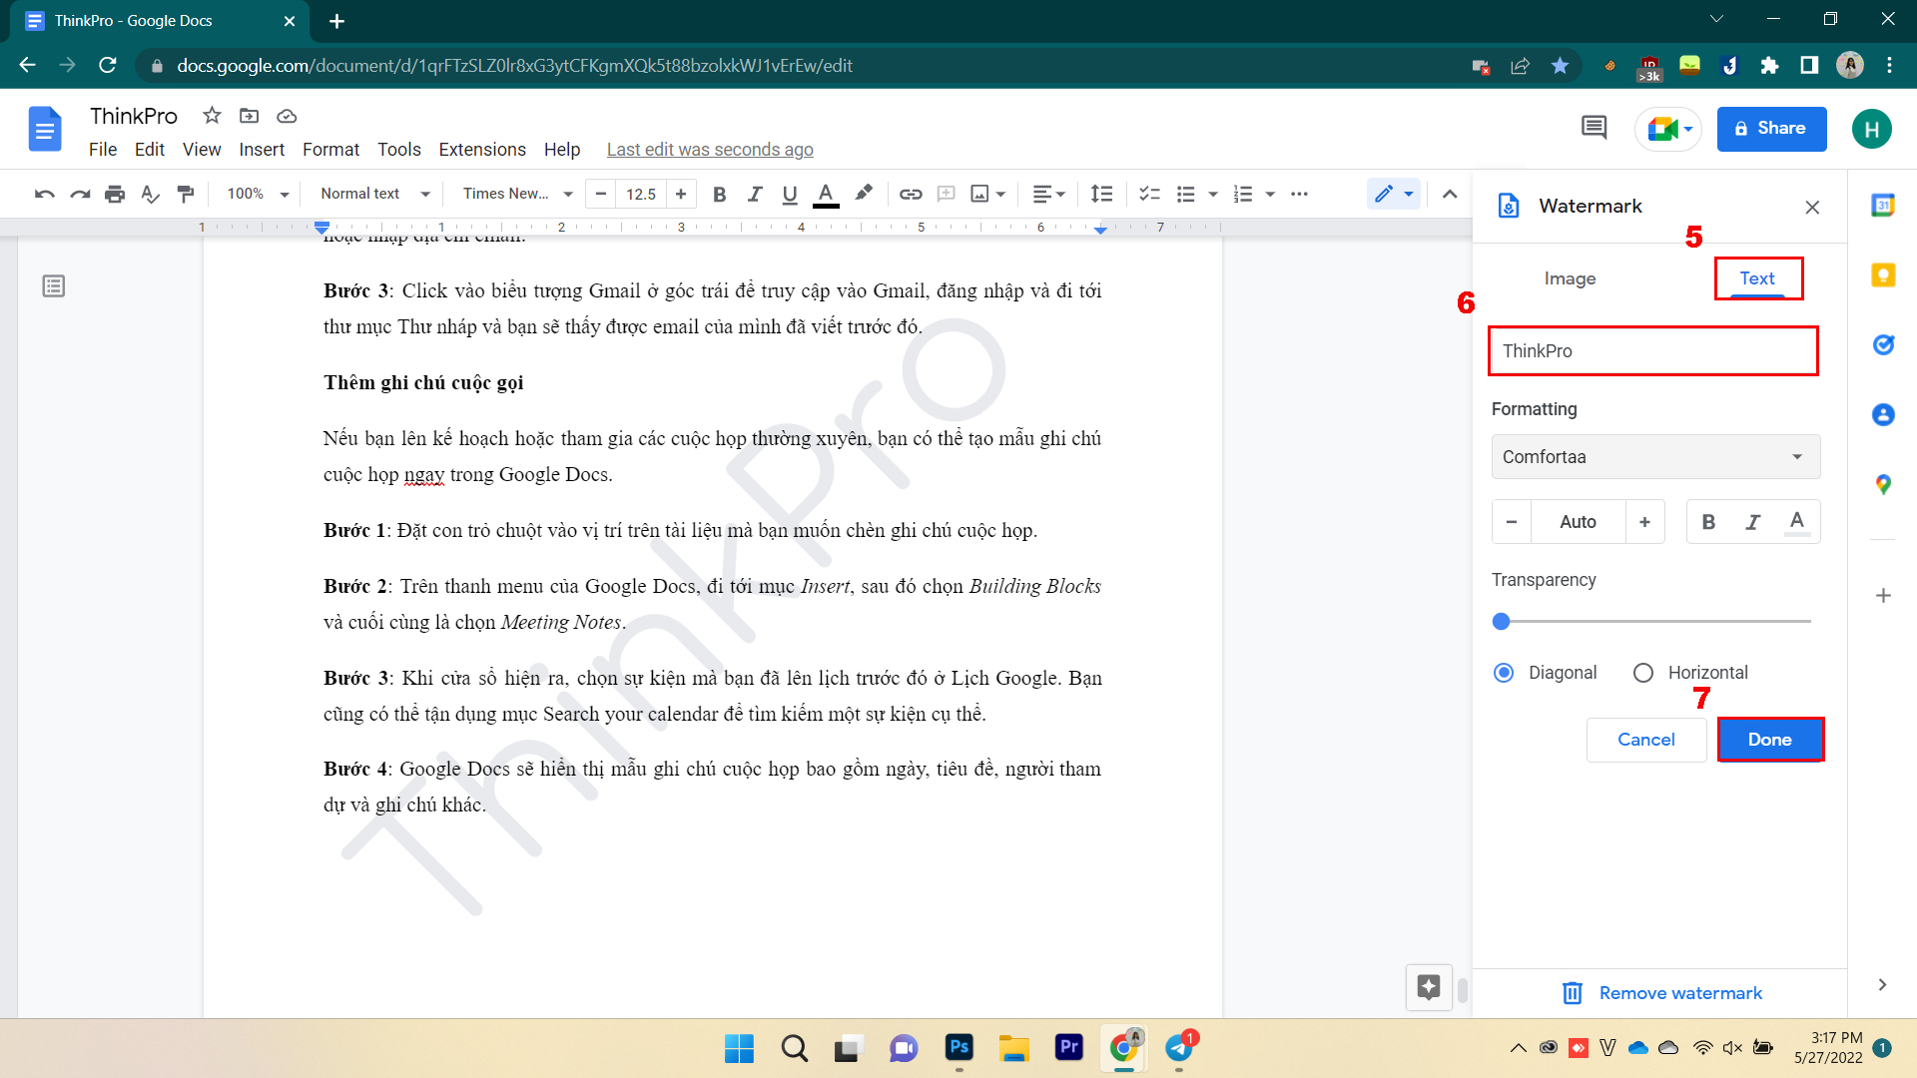Open the Tools menu
This screenshot has width=1917, height=1078.
tap(399, 150)
